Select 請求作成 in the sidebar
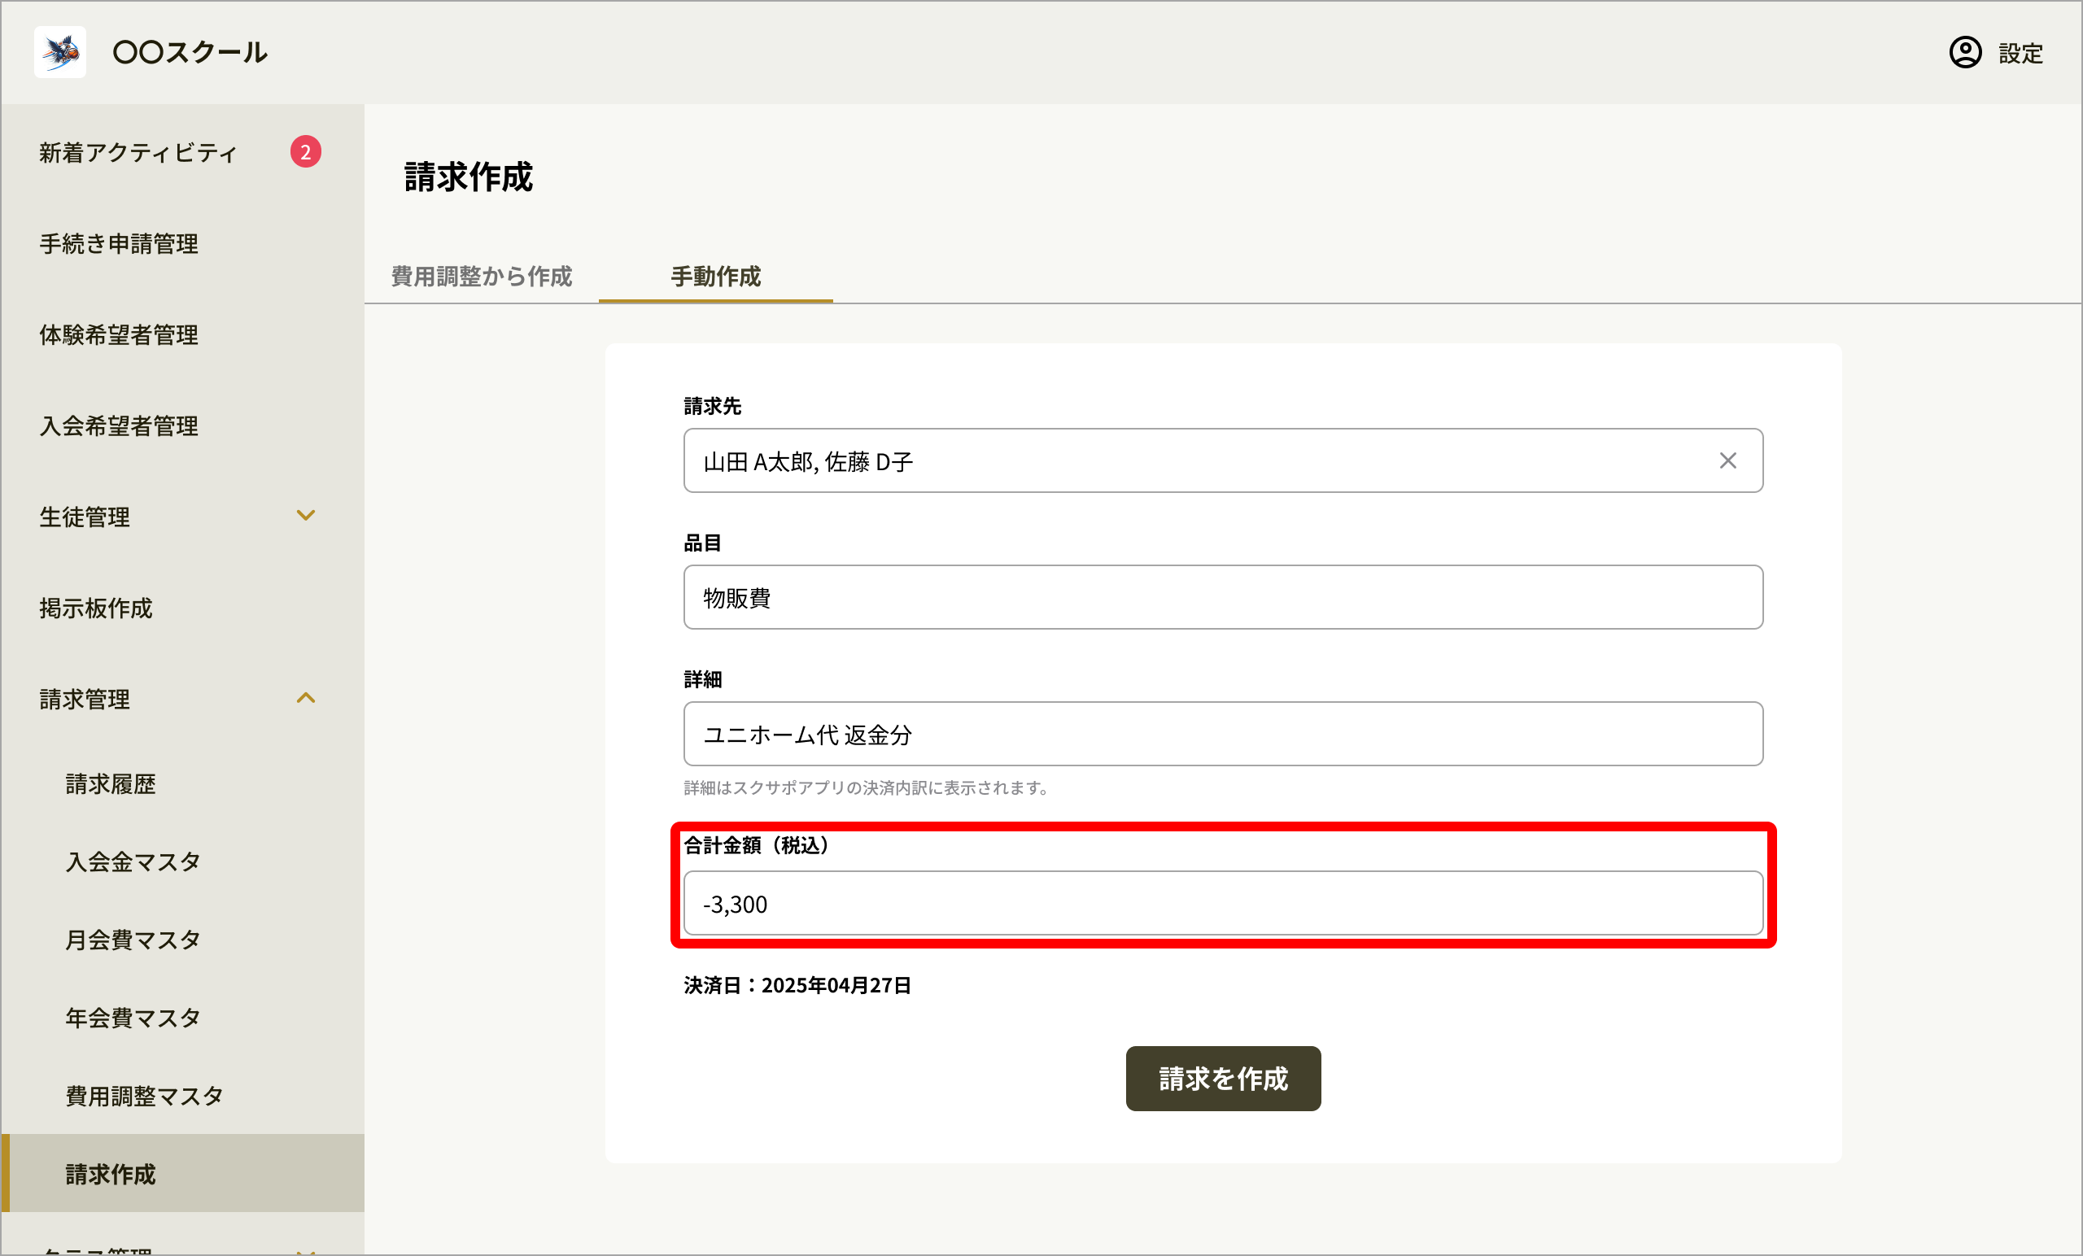The width and height of the screenshot is (2083, 1256). click(182, 1174)
